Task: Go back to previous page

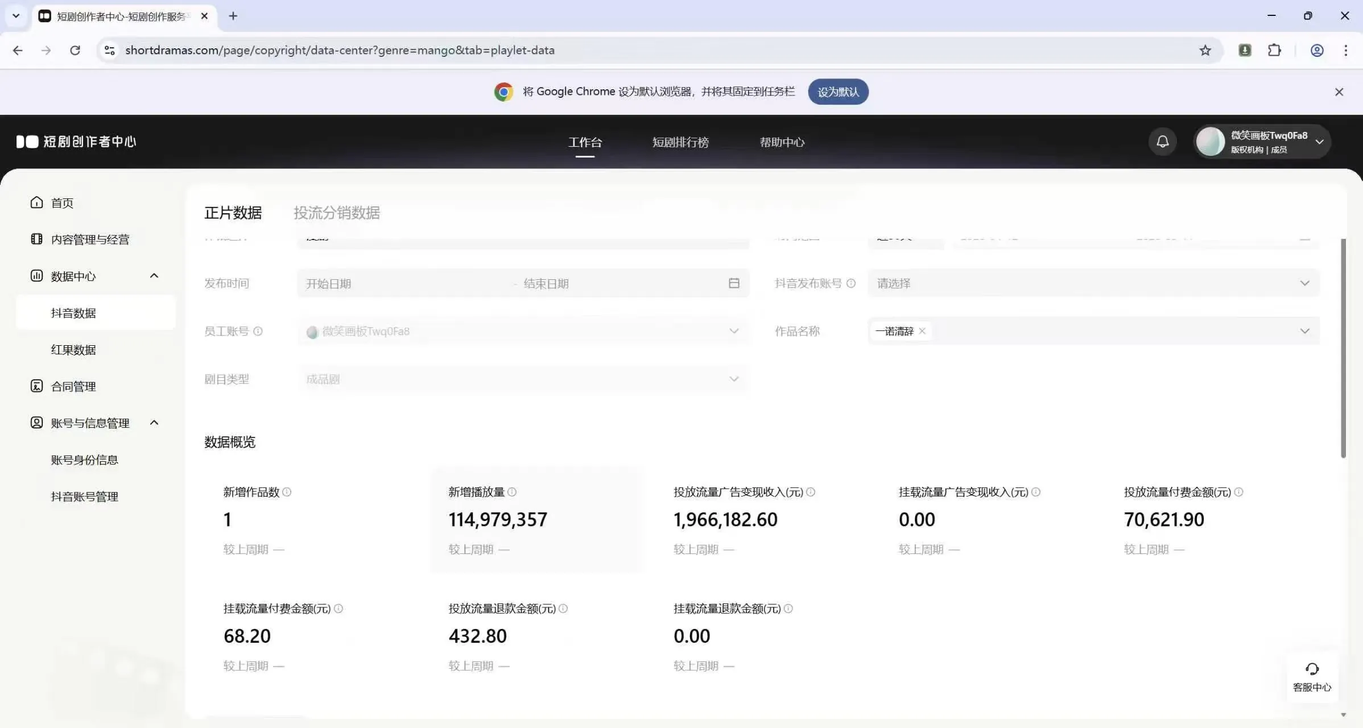Action: coord(18,50)
